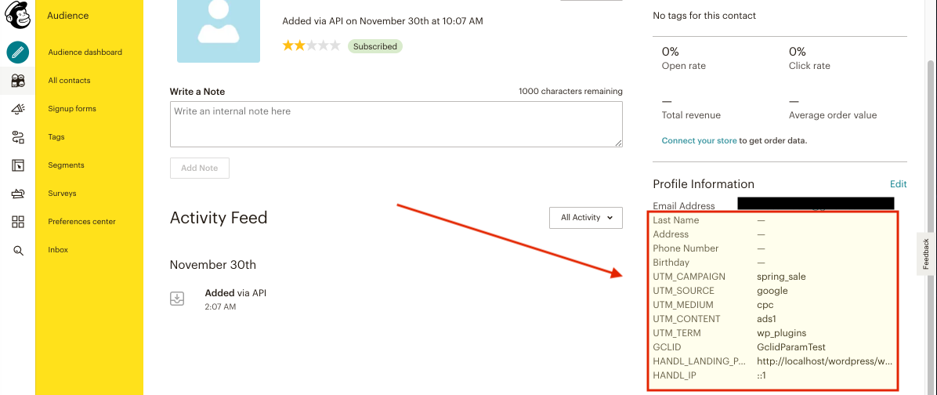Open the Create pencil icon
937x395 pixels.
18,53
